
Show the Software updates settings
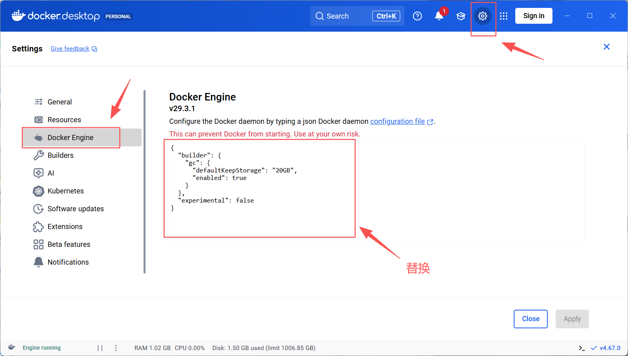(82, 208)
